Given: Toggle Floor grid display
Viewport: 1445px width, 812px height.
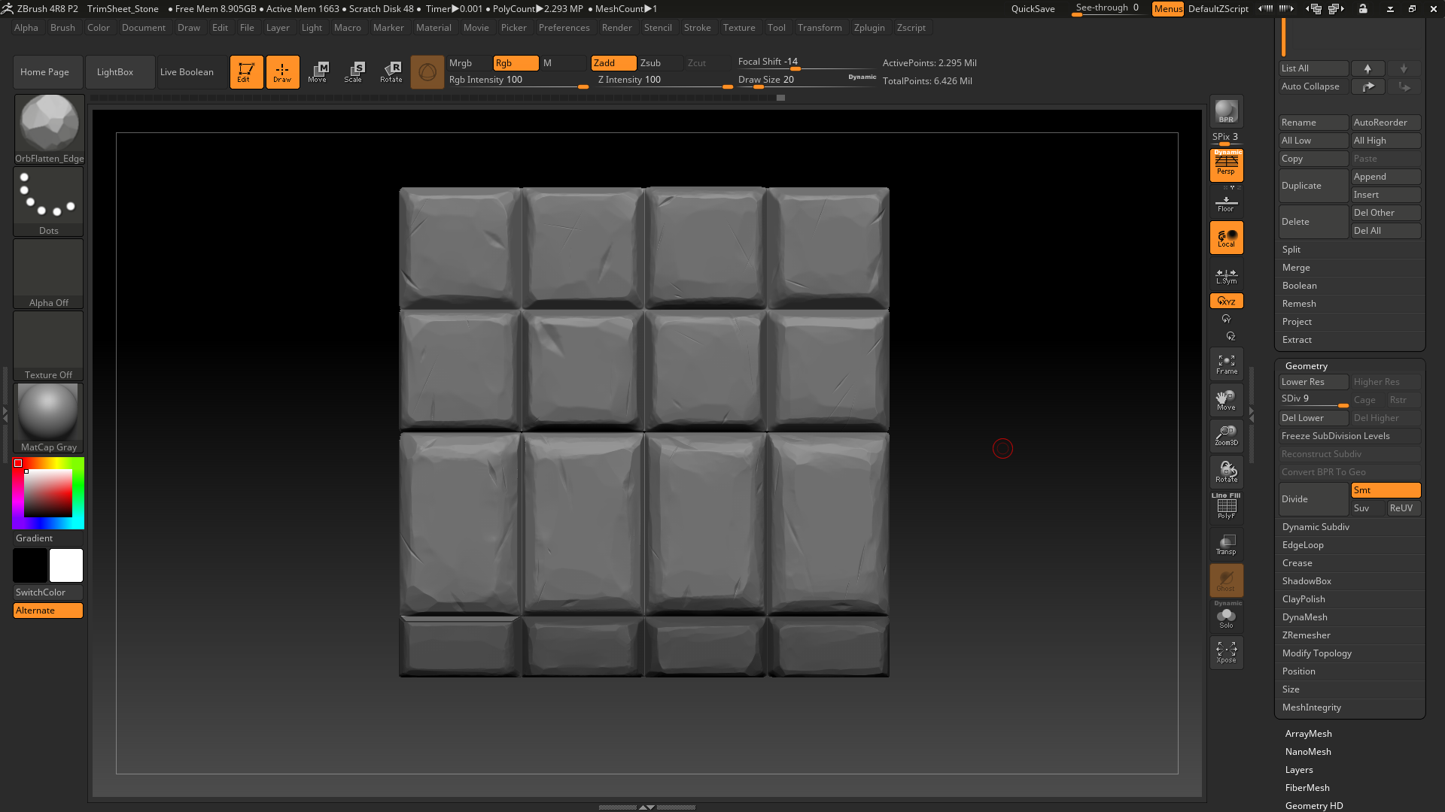Looking at the screenshot, I should click(1226, 203).
